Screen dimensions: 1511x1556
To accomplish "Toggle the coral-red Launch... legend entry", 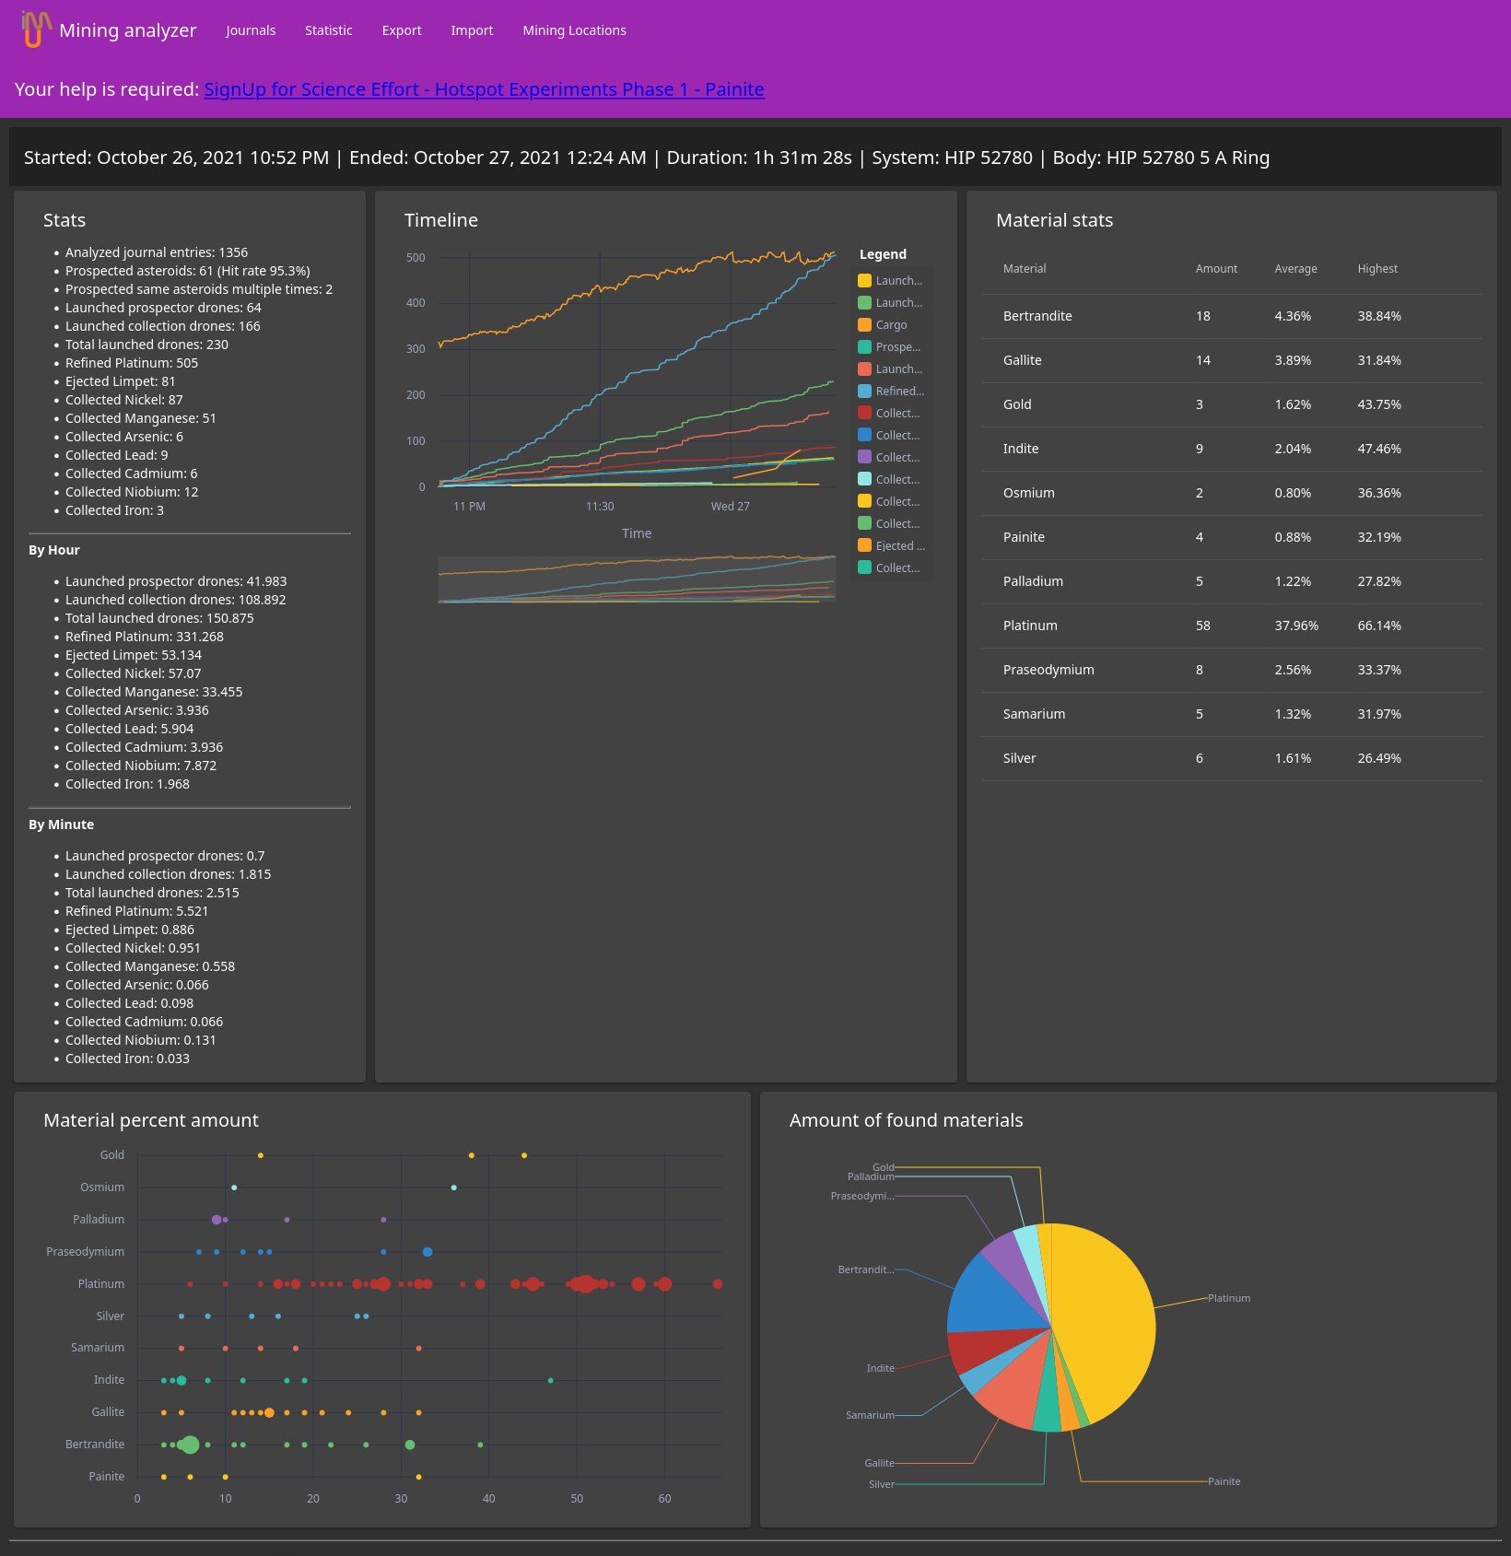I will pyautogui.click(x=891, y=369).
